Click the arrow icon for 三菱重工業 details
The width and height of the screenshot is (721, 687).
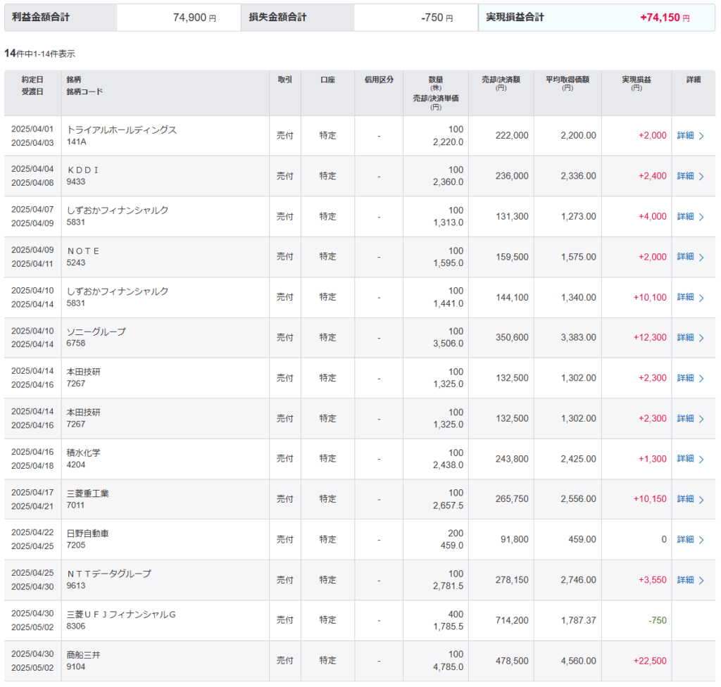tap(701, 500)
